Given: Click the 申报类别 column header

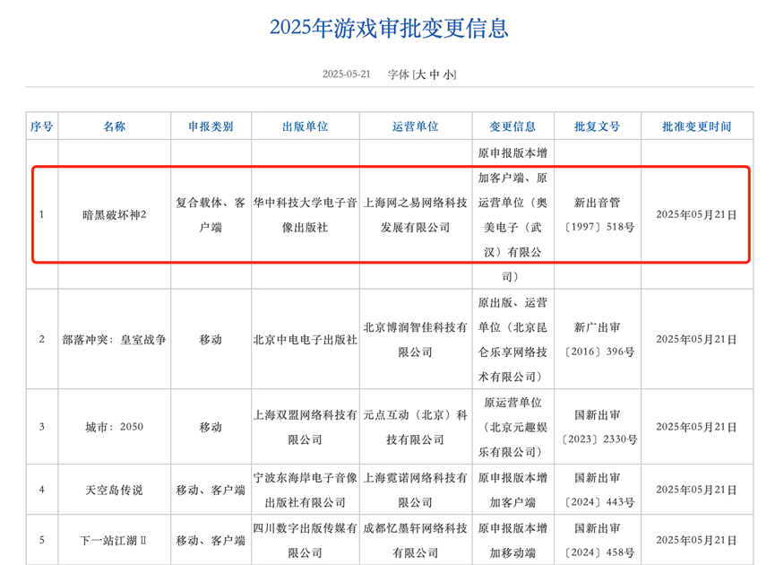Looking at the screenshot, I should pyautogui.click(x=211, y=126).
